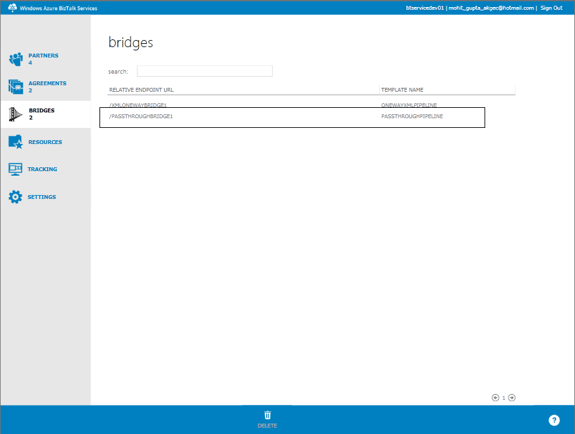The width and height of the screenshot is (575, 434).
Task: Open the Partners section icon
Action: pos(16,59)
